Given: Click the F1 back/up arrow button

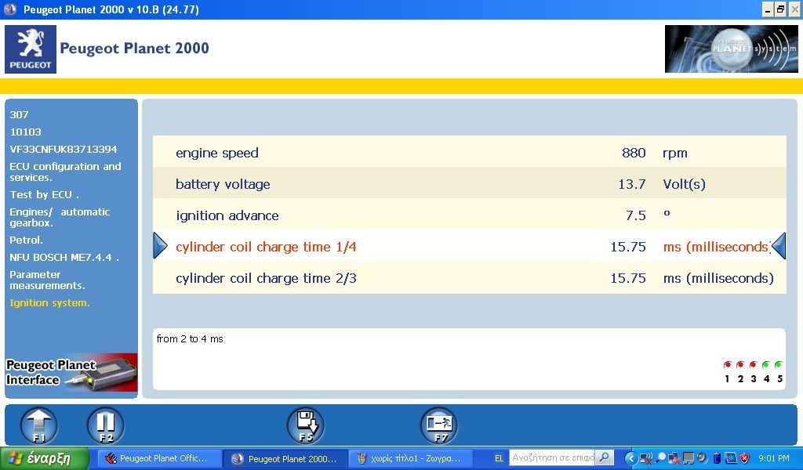Looking at the screenshot, I should point(39,425).
